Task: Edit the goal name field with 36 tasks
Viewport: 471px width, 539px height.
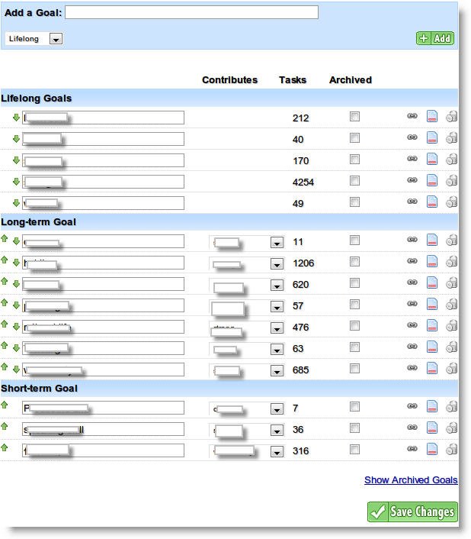Action: pyautogui.click(x=103, y=429)
